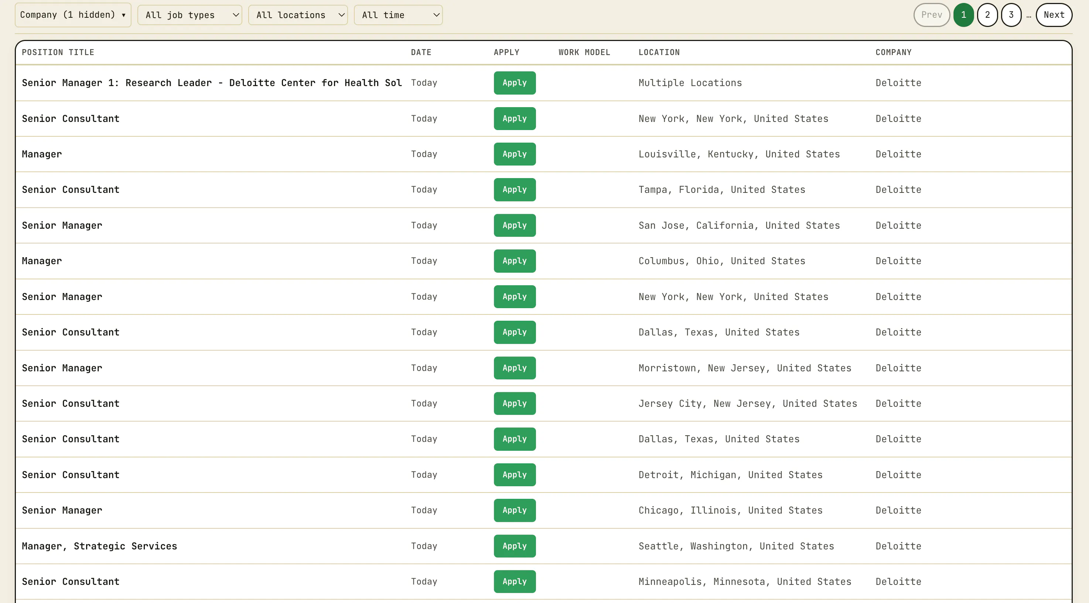This screenshot has height=603, width=1089.
Task: Click the Date column header
Action: tap(421, 52)
